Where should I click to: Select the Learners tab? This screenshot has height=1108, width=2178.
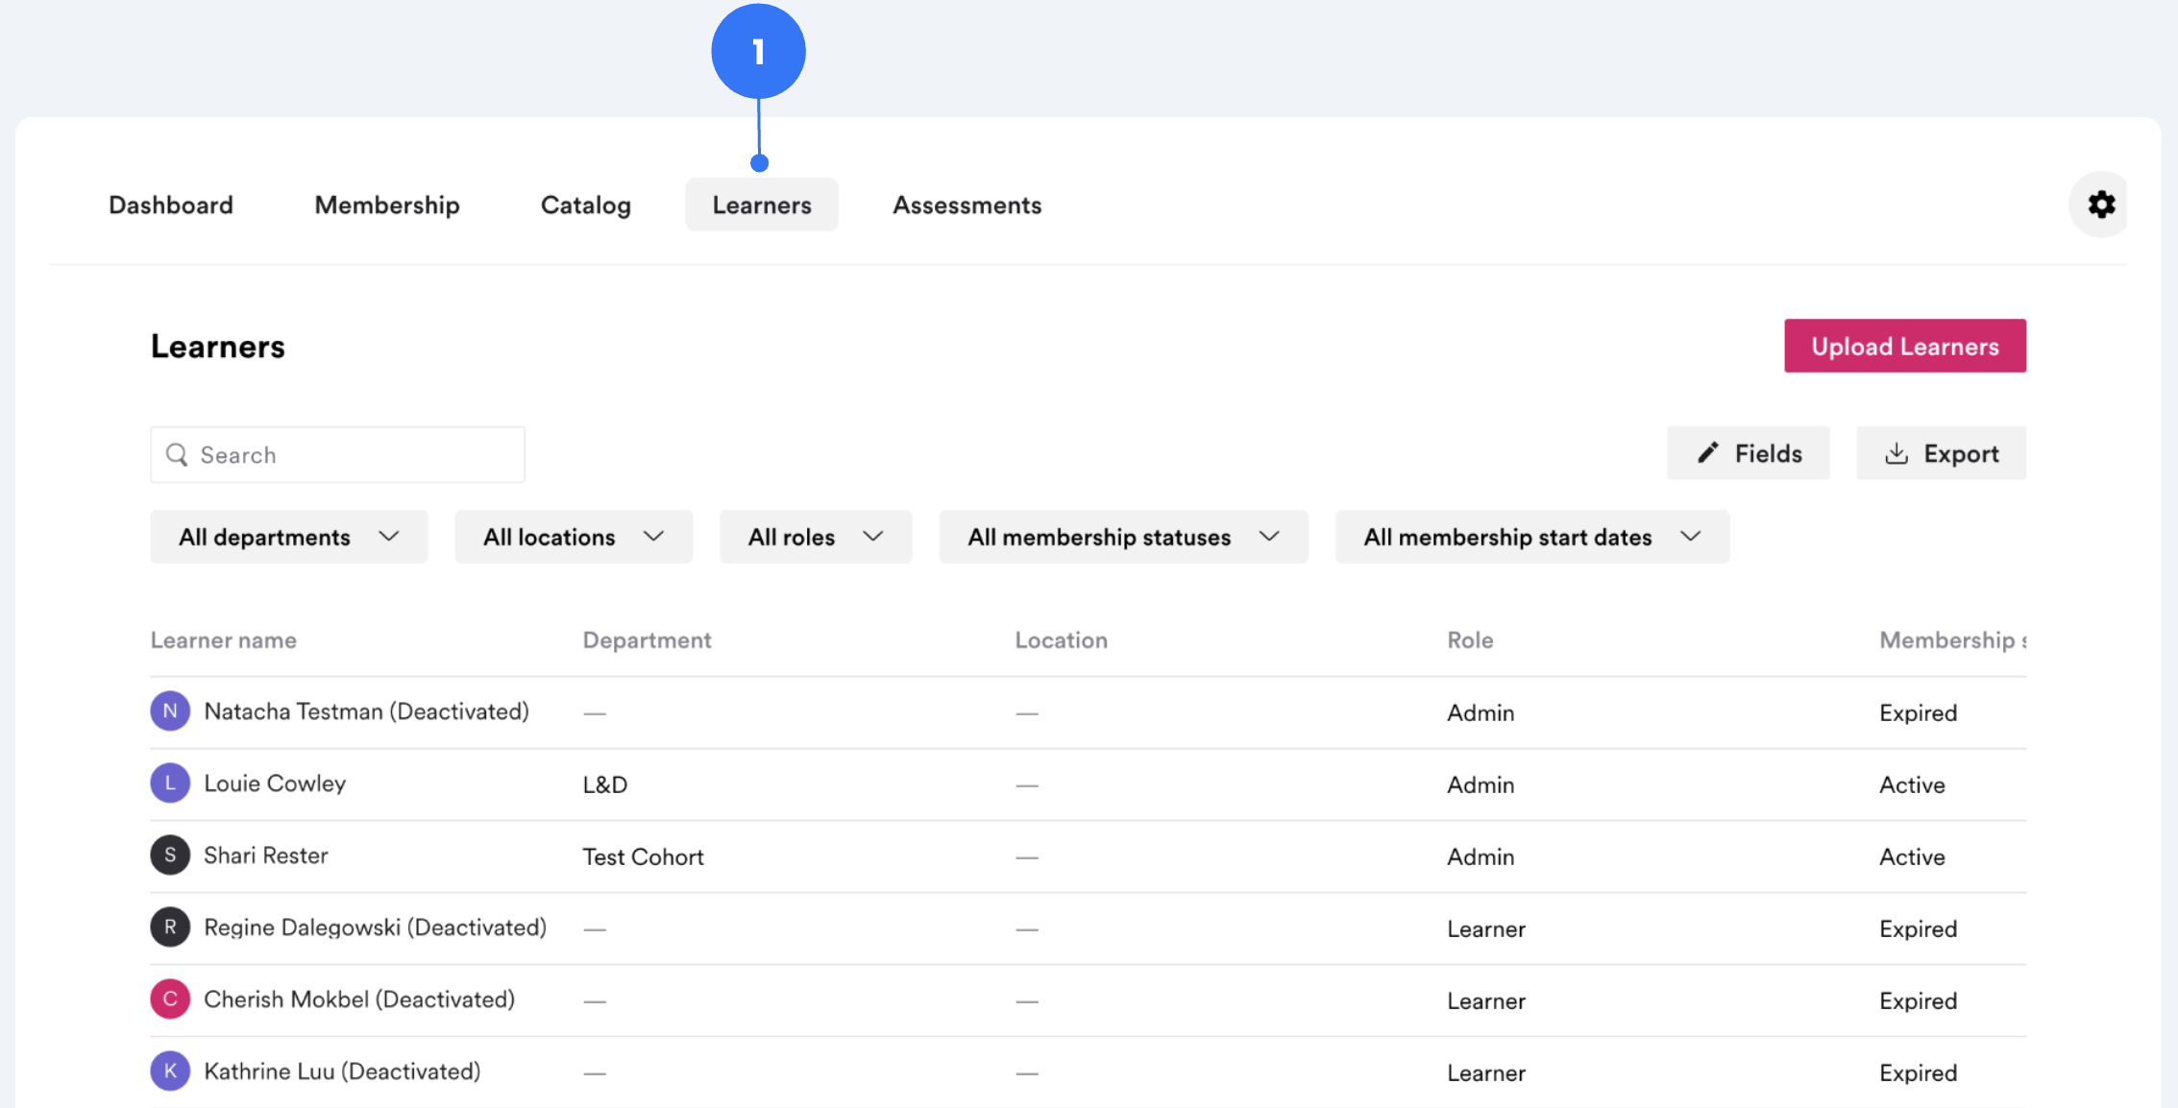pos(762,205)
